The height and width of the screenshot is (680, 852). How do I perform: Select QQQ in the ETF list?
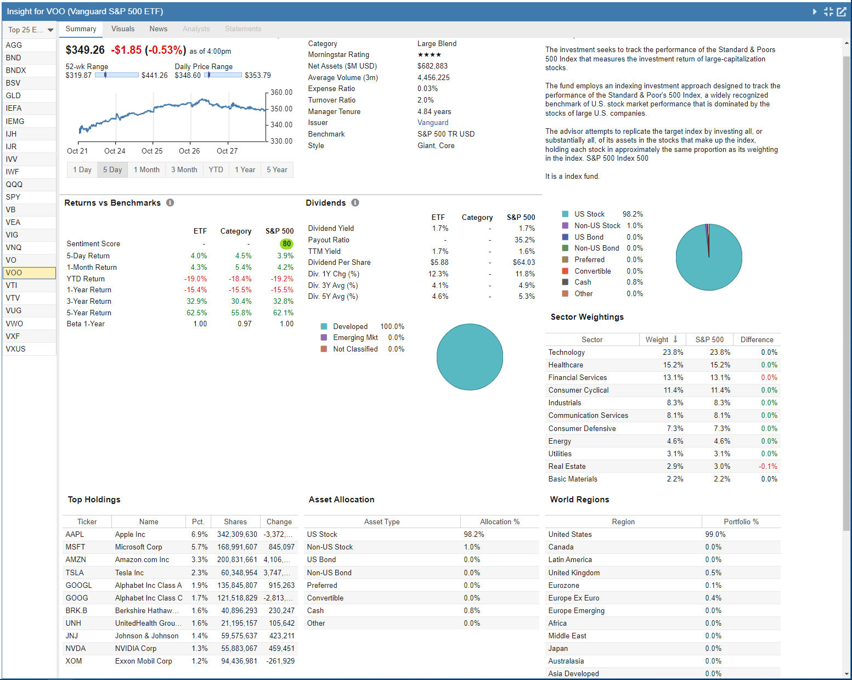coord(29,184)
